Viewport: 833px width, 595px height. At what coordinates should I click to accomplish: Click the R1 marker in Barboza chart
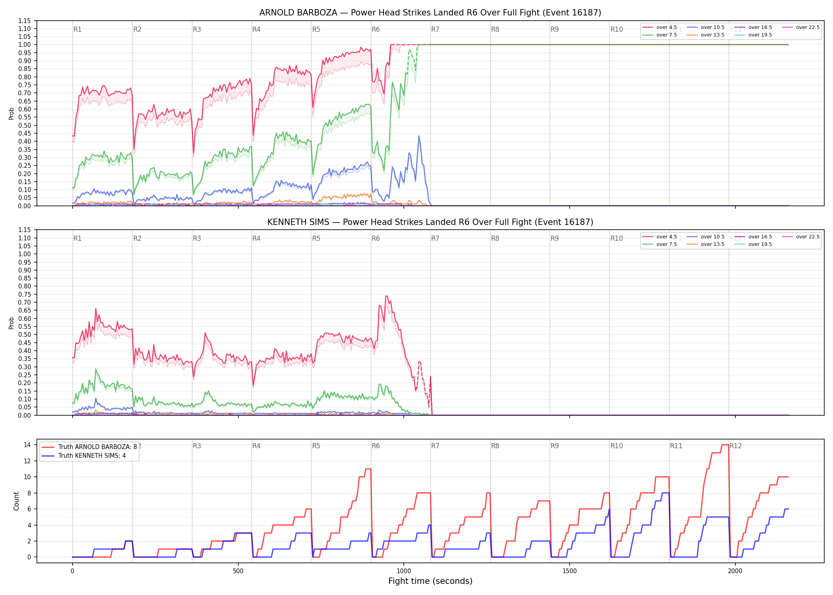pyautogui.click(x=77, y=29)
